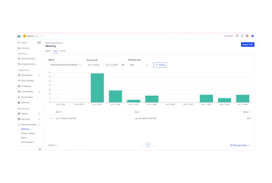Edit the end date 6/17/2026 field
Screen dimensions: 272x183
coord(112,65)
